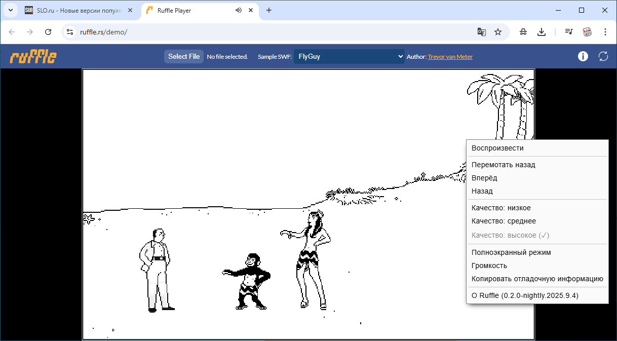Choose Воспроизвести in context menu
Viewport: 617px width, 341px height.
click(537, 148)
